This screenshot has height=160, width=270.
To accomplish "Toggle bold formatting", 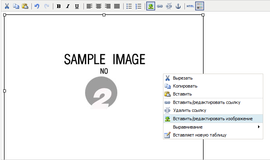I will (x=59, y=6).
